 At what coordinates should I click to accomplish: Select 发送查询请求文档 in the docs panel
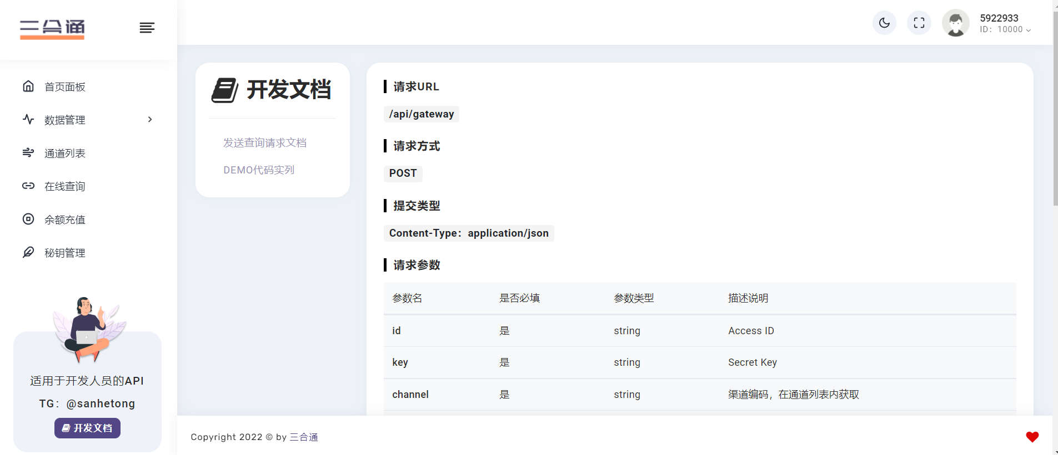point(265,143)
